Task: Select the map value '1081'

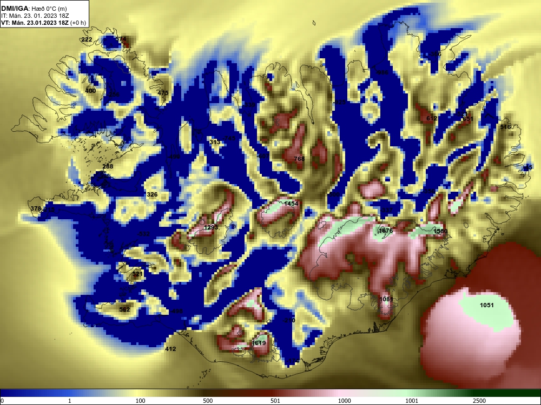Action: tap(386, 299)
